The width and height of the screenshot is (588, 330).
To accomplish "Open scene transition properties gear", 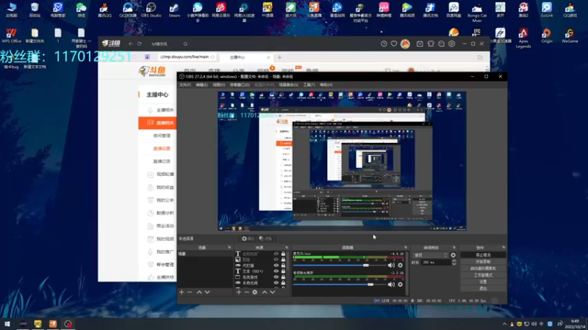I will pyautogui.click(x=453, y=255).
